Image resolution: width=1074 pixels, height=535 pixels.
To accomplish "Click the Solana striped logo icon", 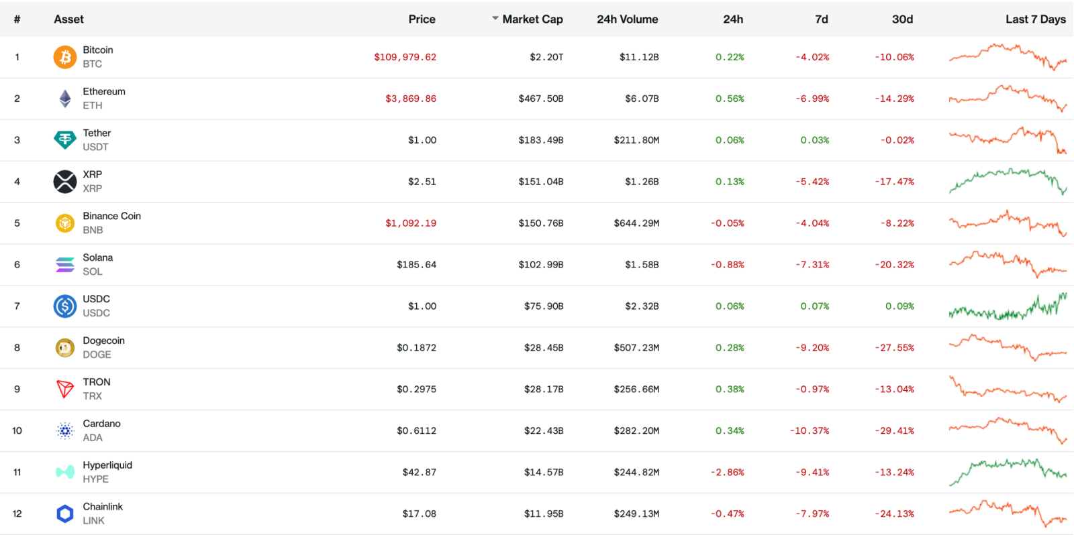I will (65, 265).
